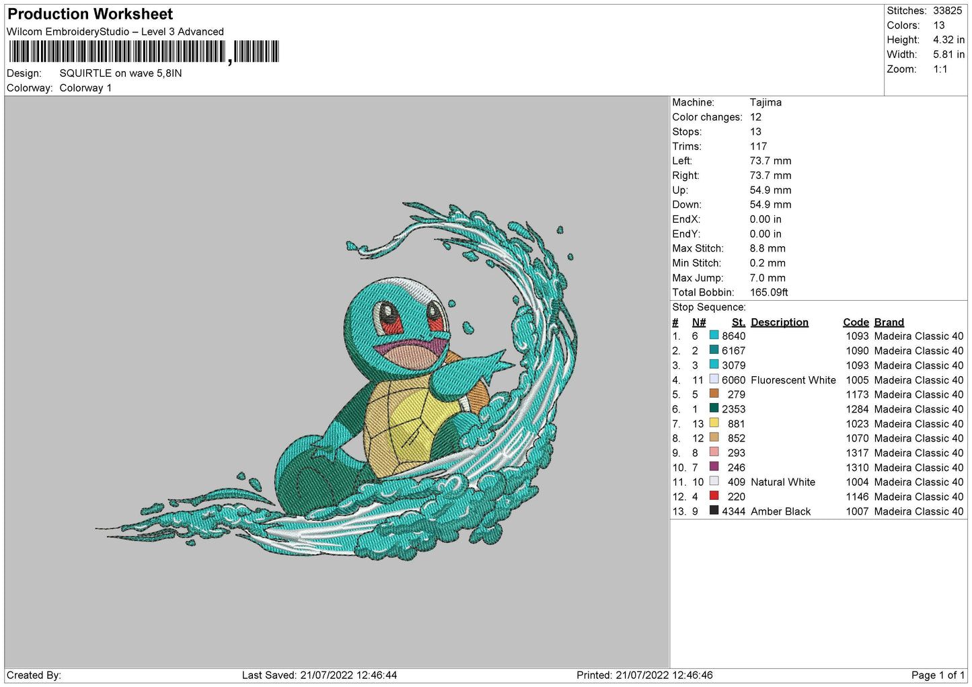The height and width of the screenshot is (687, 972).
Task: Click the Production Worksheet title
Action: (90, 14)
